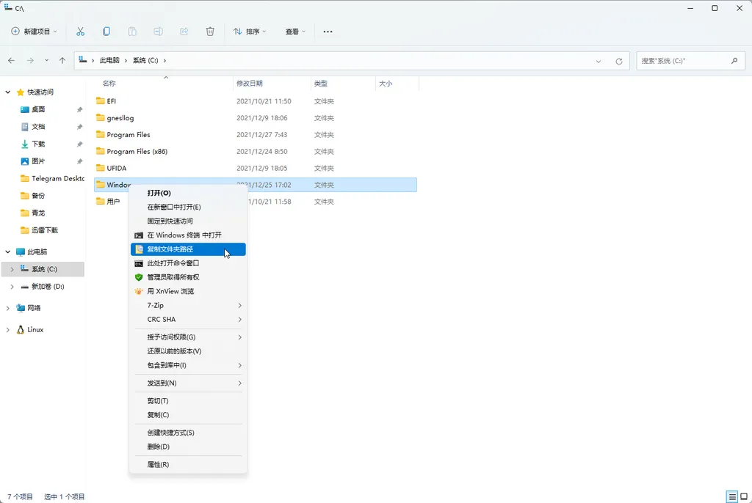Open 迅雷下载 in Quick access
752x503 pixels.
[39, 230]
